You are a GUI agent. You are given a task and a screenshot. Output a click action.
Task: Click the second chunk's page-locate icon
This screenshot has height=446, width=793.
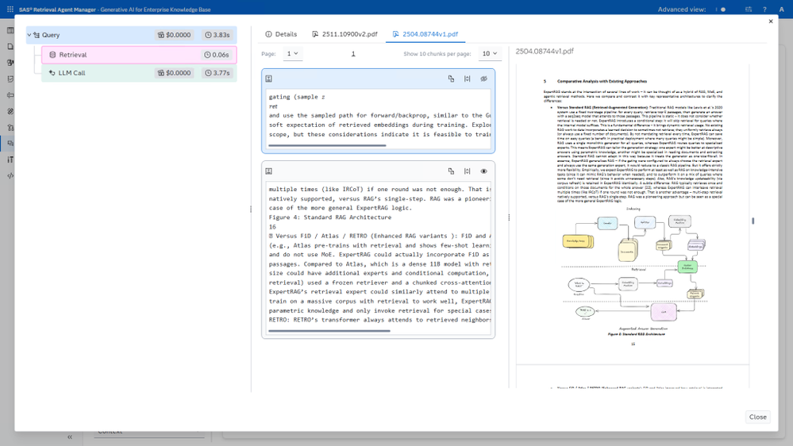[x=269, y=171]
